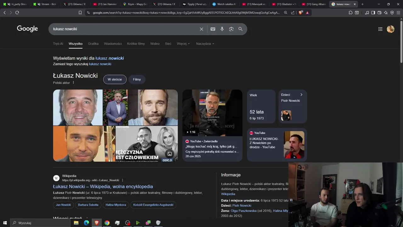Open the browser hamburger menu

[399, 13]
